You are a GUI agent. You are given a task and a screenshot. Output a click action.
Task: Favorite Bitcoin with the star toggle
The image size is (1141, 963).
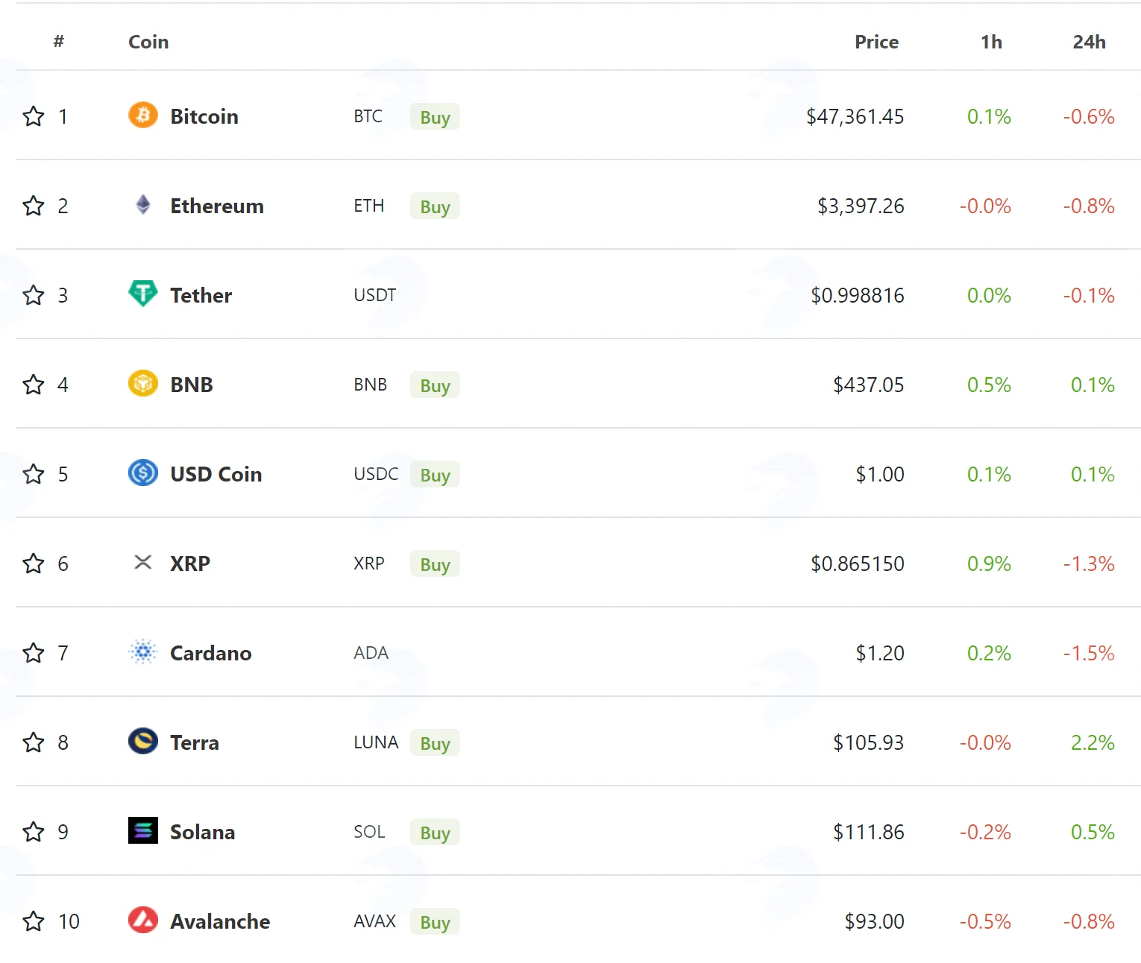(x=34, y=116)
